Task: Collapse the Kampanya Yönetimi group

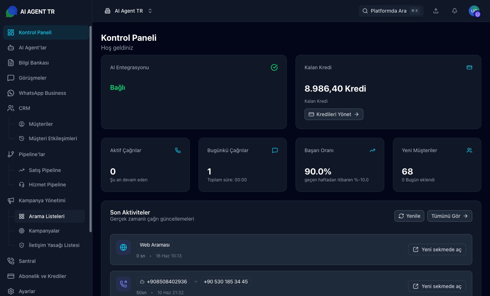Action: pyautogui.click(x=46, y=200)
